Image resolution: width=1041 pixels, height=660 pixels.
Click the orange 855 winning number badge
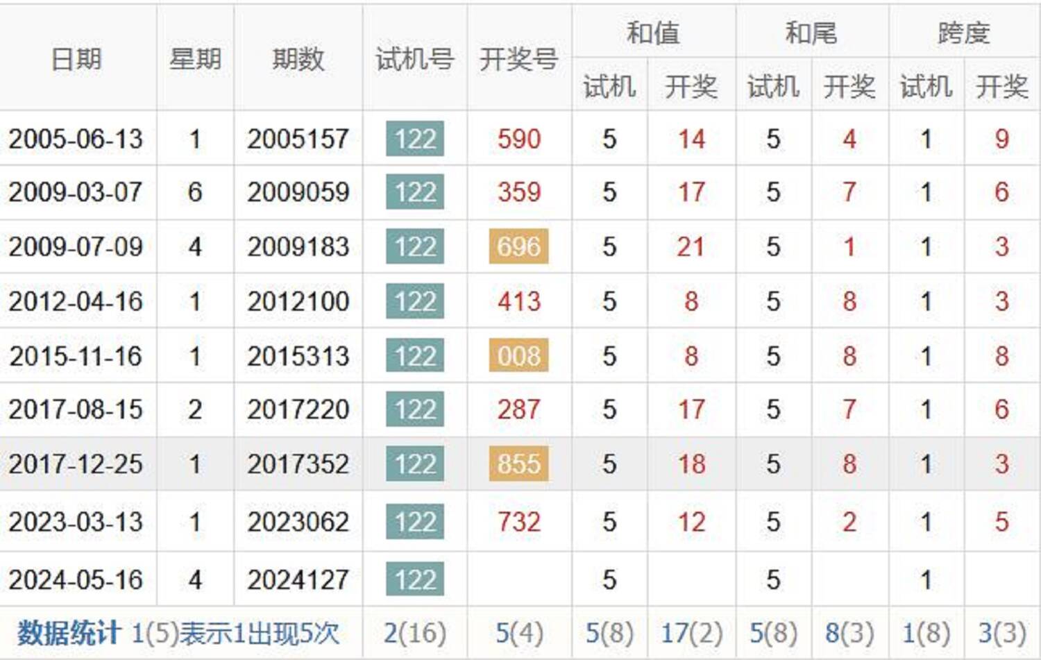point(518,464)
